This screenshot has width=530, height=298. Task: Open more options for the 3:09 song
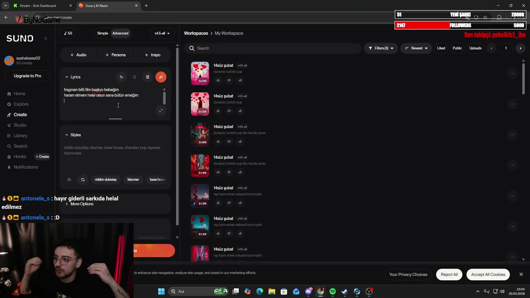[513, 135]
